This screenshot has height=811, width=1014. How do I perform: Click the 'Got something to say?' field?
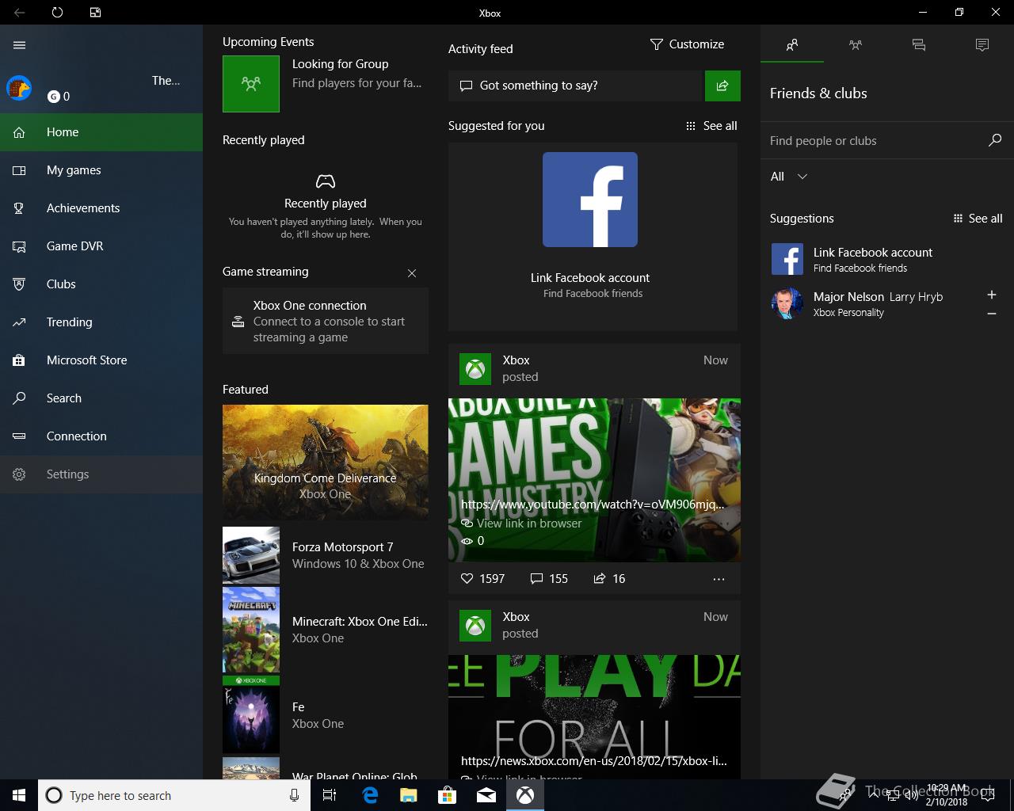click(576, 86)
